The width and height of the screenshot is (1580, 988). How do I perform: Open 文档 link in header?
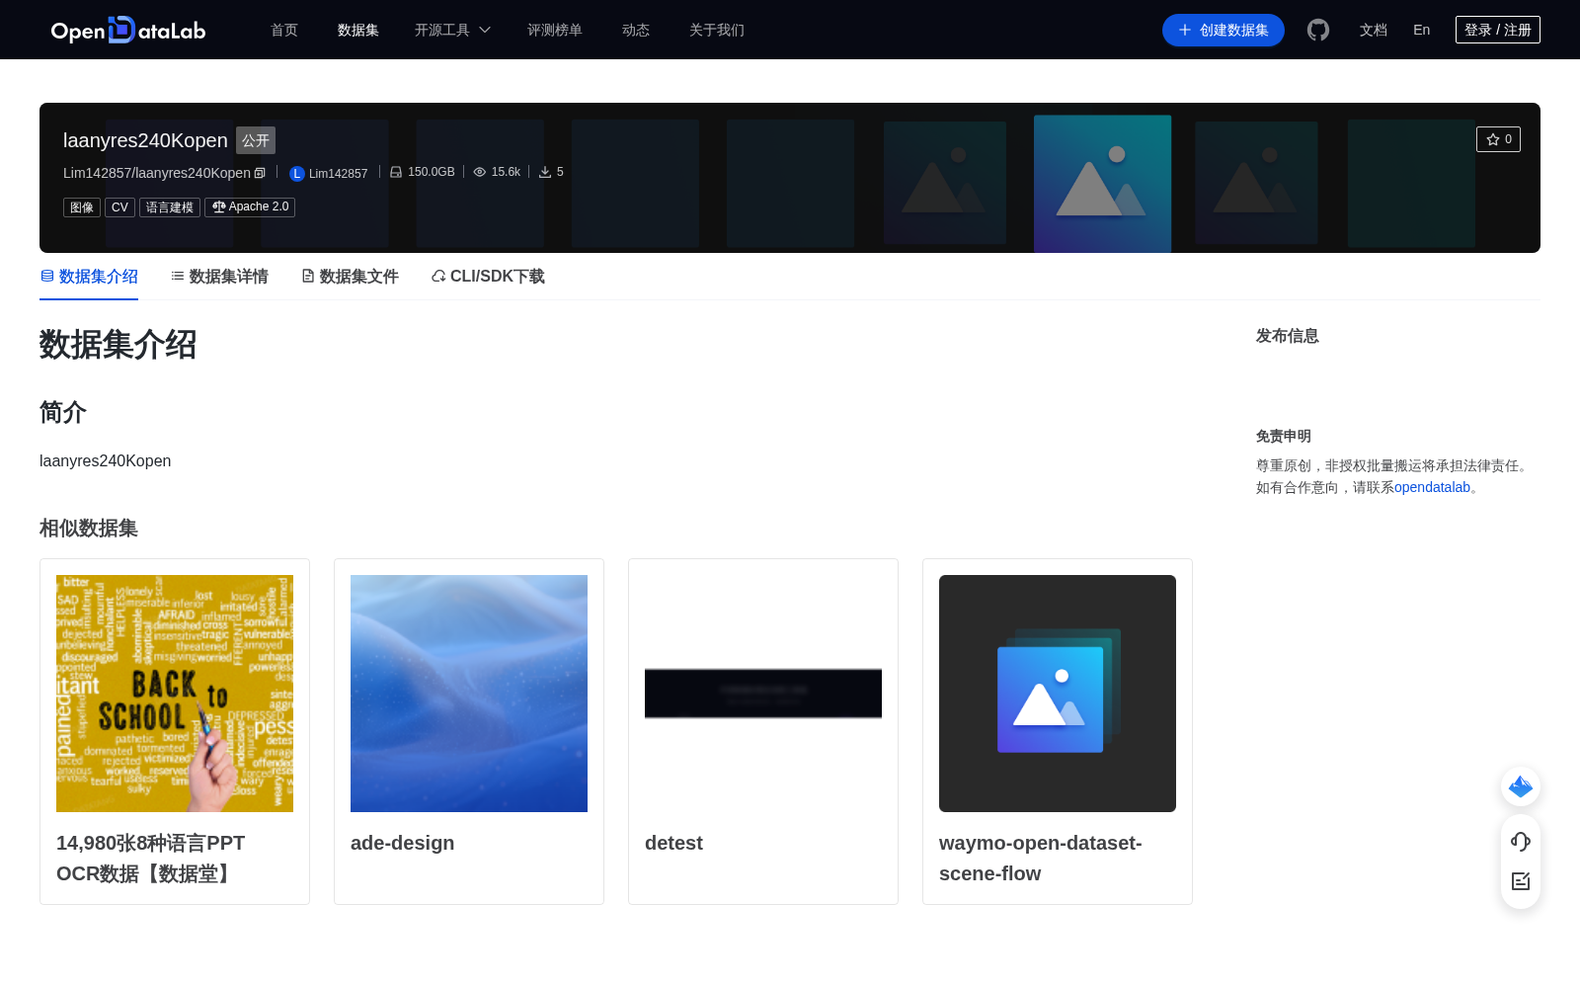(1374, 30)
